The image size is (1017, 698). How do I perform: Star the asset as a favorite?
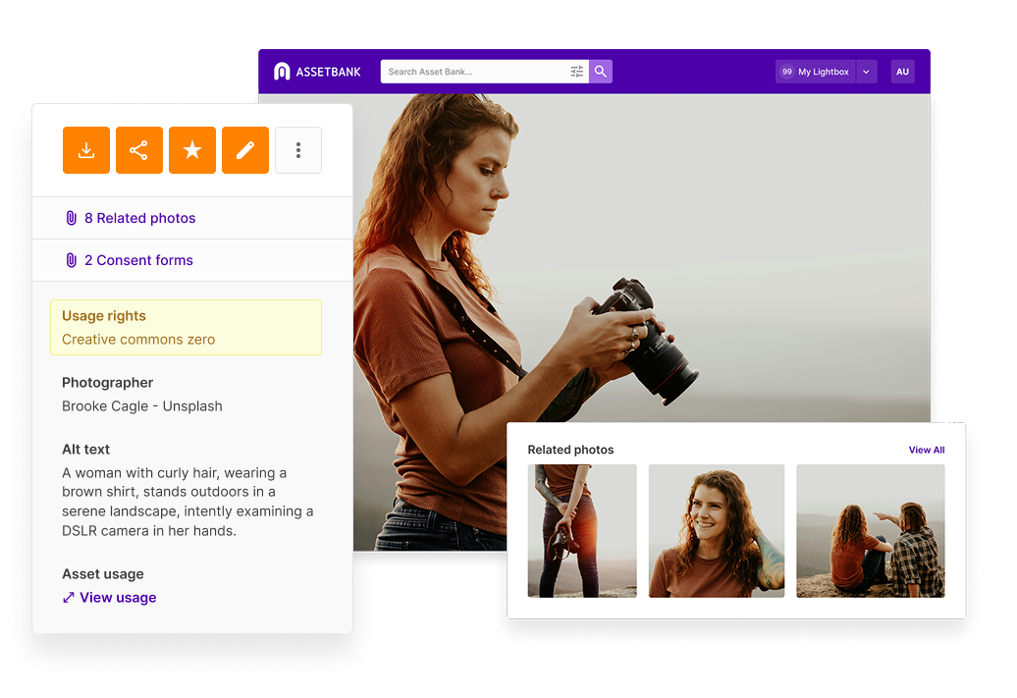192,150
